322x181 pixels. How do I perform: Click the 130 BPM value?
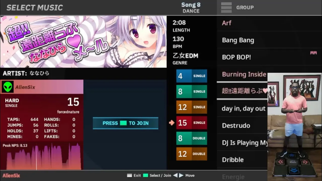click(178, 39)
